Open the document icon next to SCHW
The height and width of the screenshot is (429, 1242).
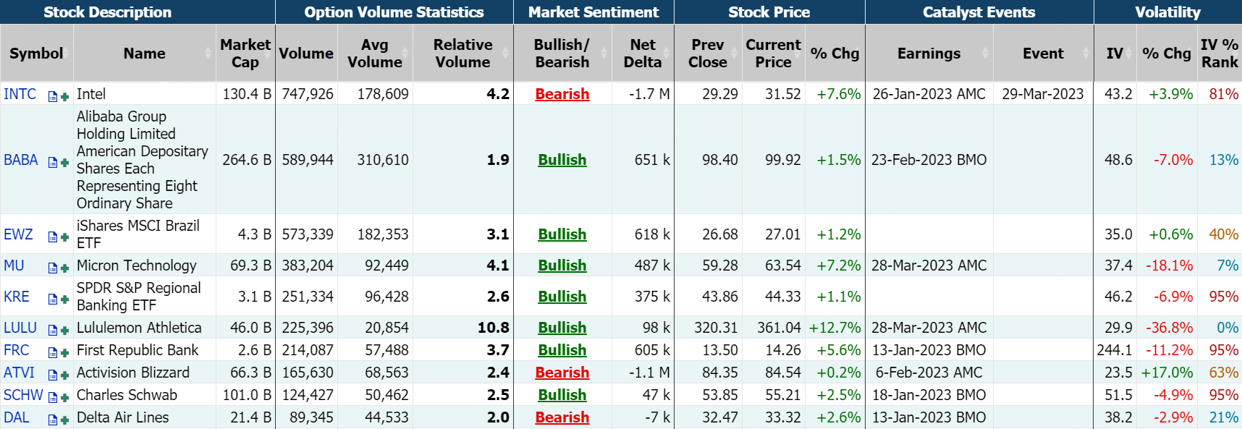pyautogui.click(x=53, y=397)
